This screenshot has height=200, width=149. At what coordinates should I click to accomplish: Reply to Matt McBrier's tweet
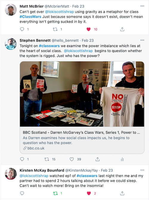[x=22, y=29]
